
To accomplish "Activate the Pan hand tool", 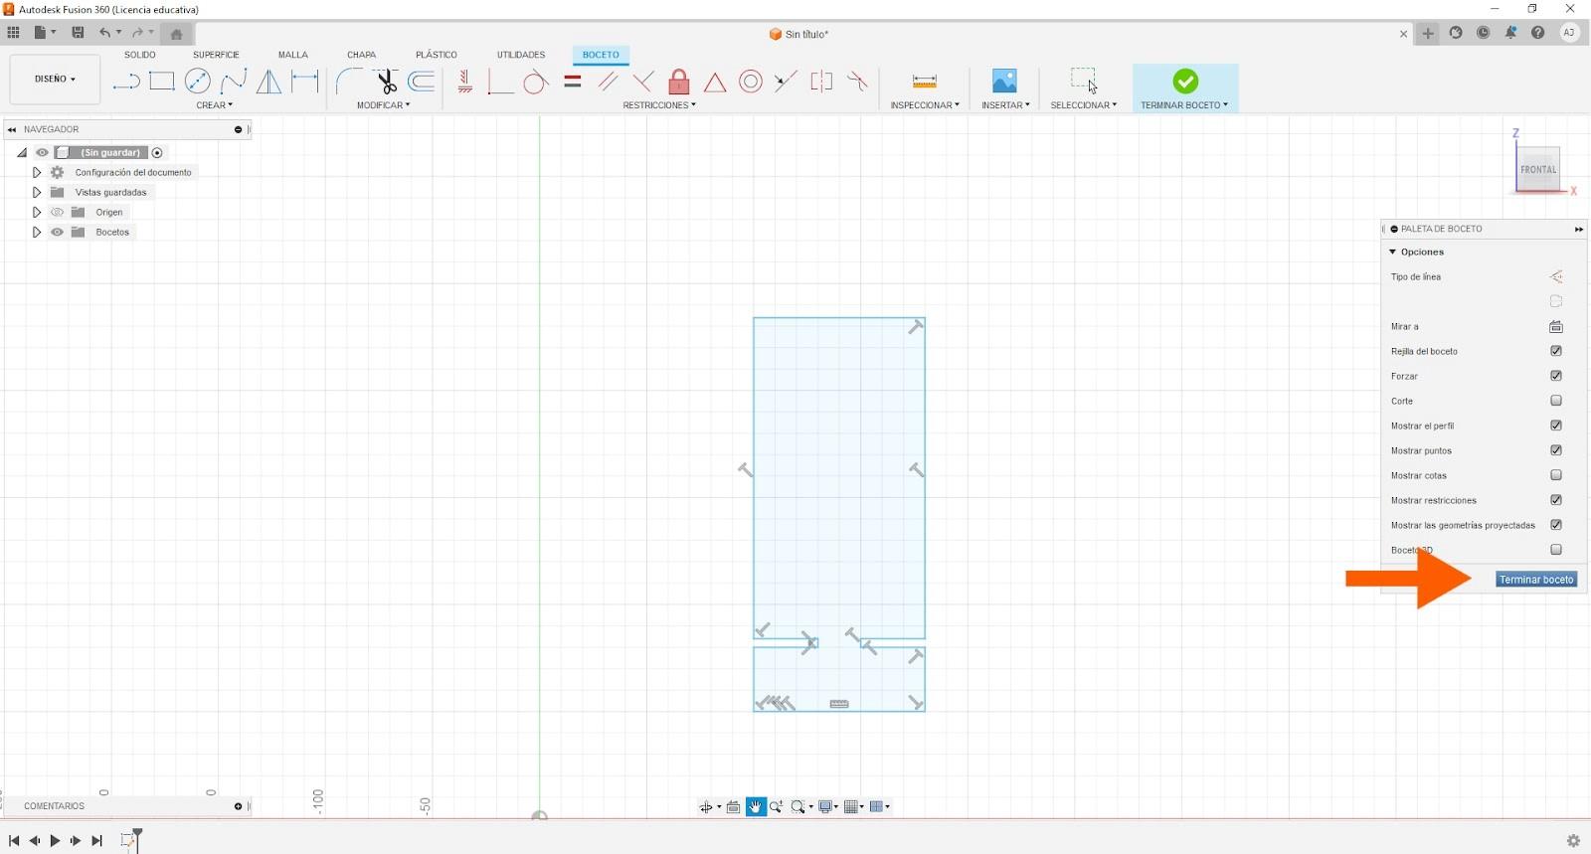I will 756,806.
